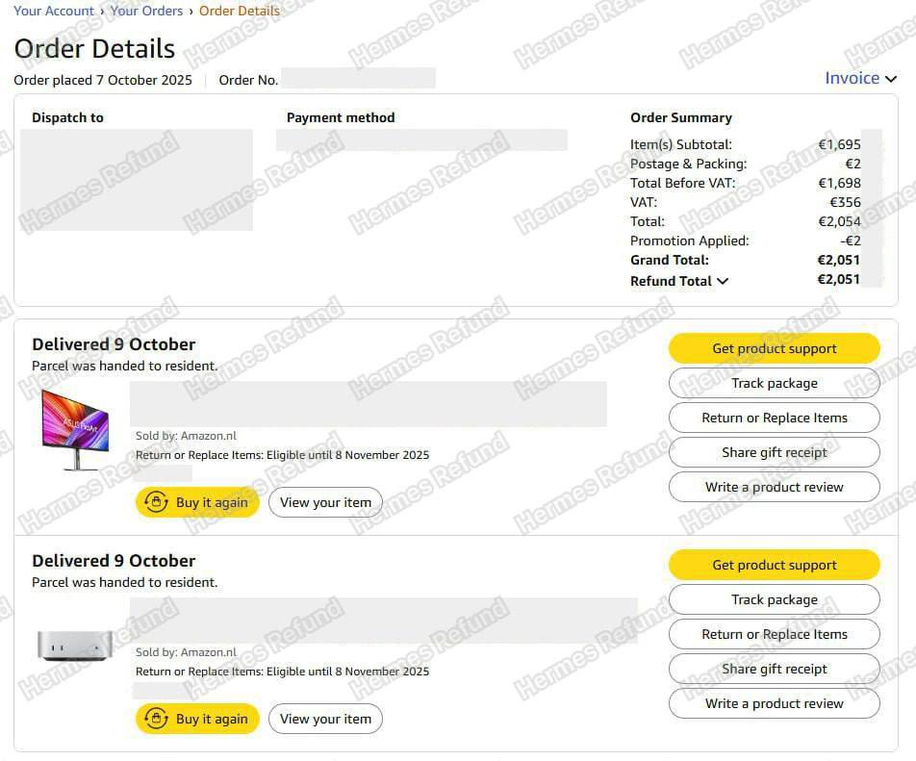Viewport: 916px width, 761px height.
Task: View your item for the monitor
Action: 325,502
